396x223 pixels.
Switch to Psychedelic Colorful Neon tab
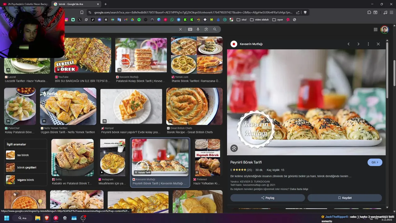pos(26,4)
